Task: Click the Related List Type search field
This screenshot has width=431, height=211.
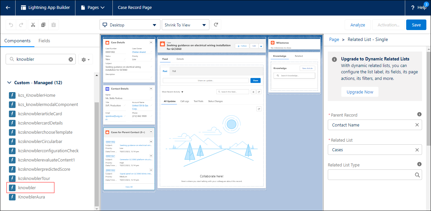Action: [375, 175]
